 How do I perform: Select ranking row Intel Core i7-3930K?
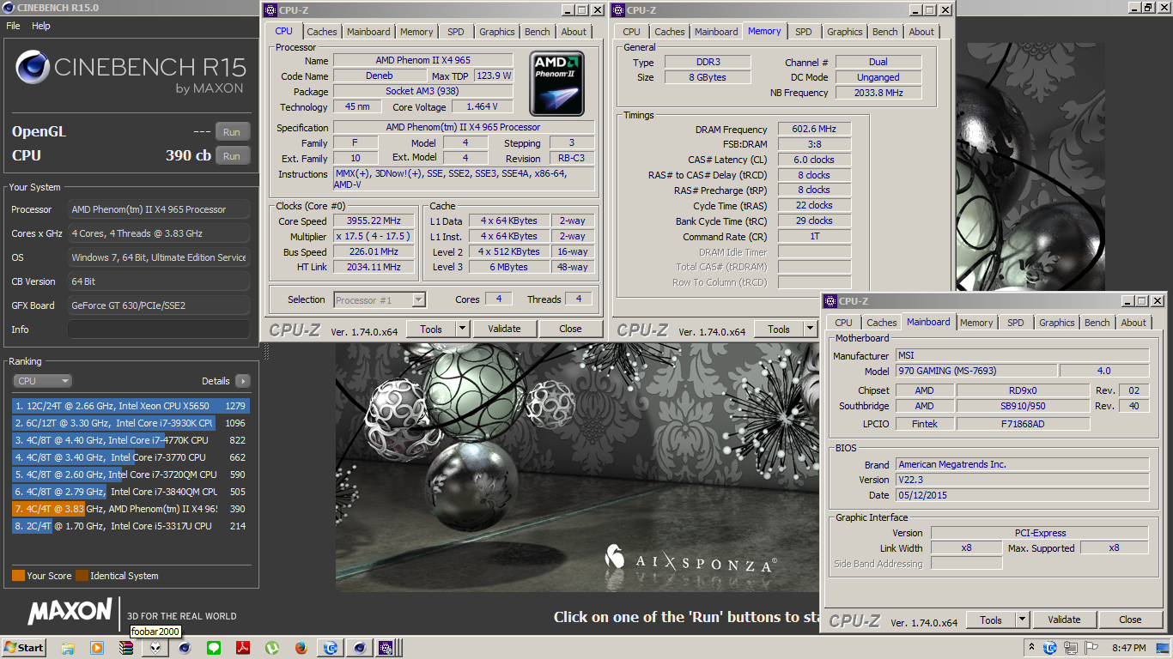point(131,423)
